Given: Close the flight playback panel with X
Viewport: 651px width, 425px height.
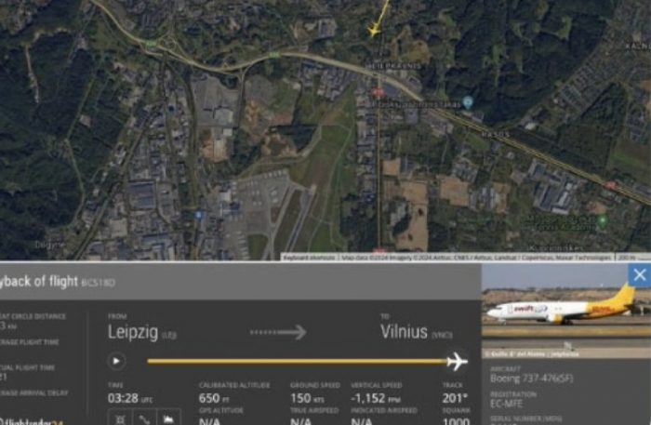Looking at the screenshot, I should pyautogui.click(x=640, y=274).
